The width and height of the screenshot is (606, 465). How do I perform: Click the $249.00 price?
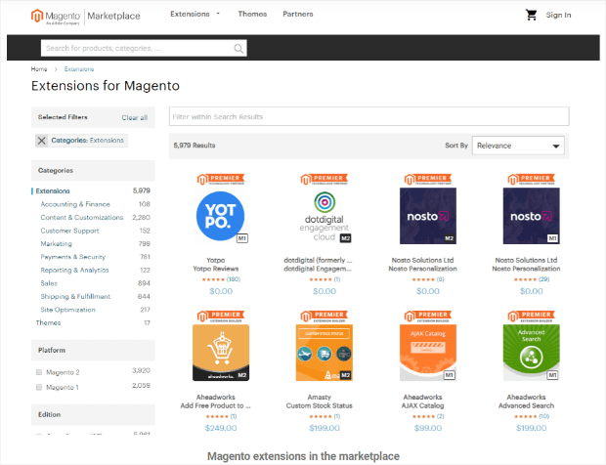click(x=221, y=428)
